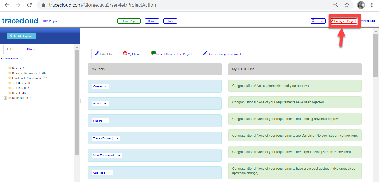Image resolution: width=379 pixels, height=182 pixels.
Task: Click the Orphan requirements message
Action: (x=295, y=152)
